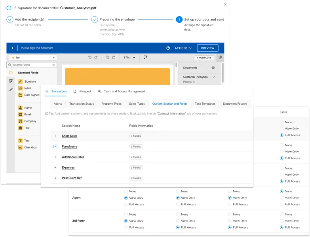The height and width of the screenshot is (237, 310).
Task: Click the Preview button
Action: coord(207,48)
